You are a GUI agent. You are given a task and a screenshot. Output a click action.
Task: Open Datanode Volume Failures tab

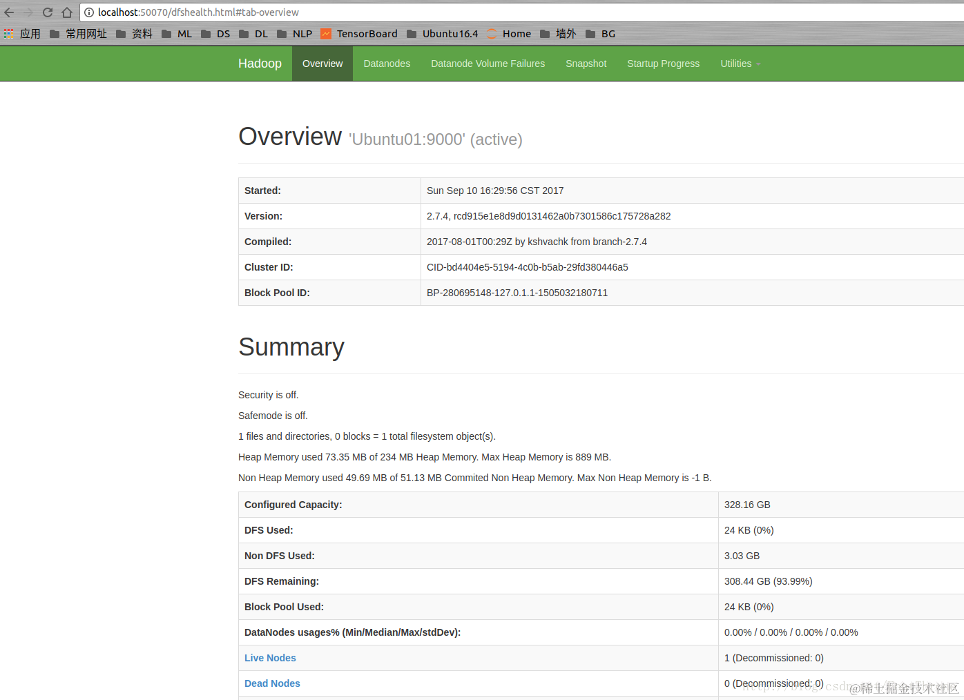tap(488, 64)
